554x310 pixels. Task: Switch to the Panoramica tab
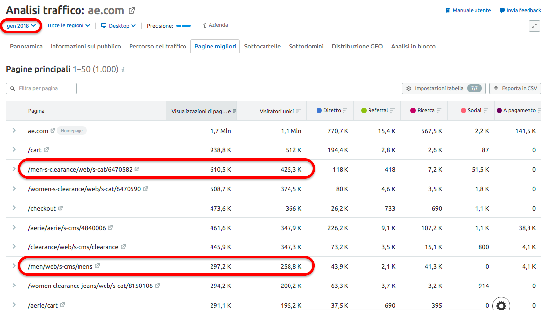[26, 46]
